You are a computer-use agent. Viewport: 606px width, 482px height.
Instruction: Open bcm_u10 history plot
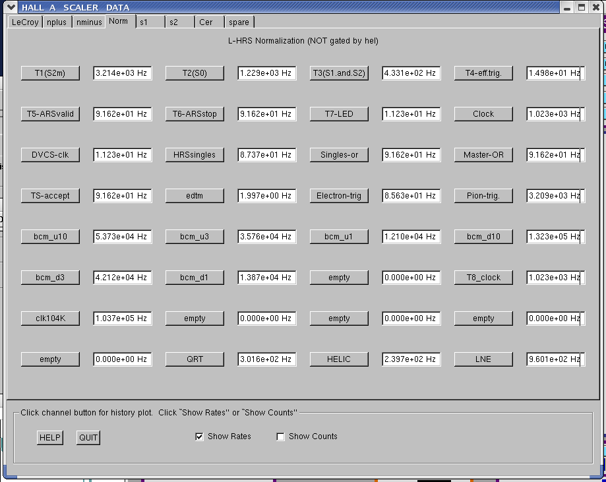point(50,237)
